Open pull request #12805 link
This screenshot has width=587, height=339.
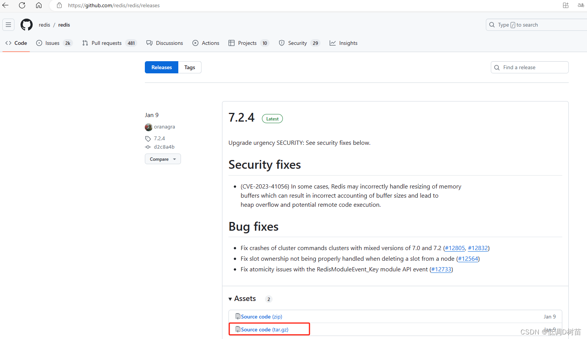click(455, 248)
